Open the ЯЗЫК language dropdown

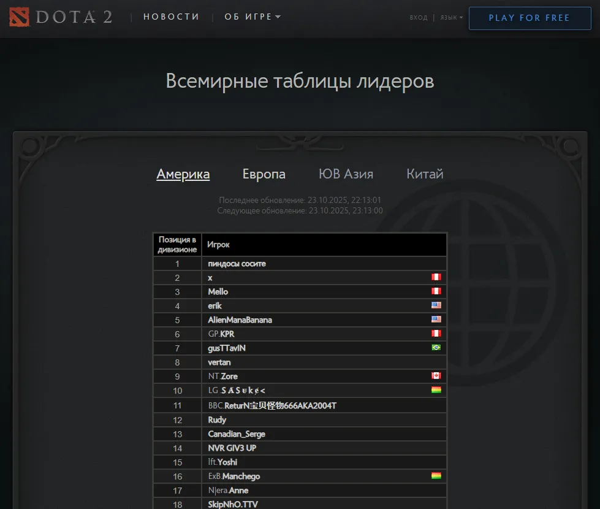pos(451,18)
